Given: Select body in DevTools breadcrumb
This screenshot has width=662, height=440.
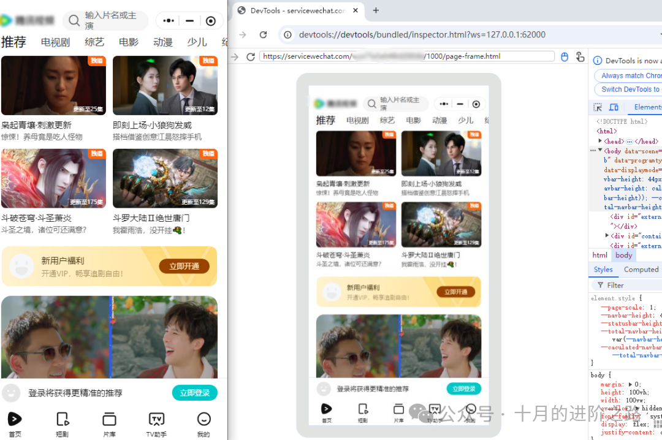Looking at the screenshot, I should [623, 255].
